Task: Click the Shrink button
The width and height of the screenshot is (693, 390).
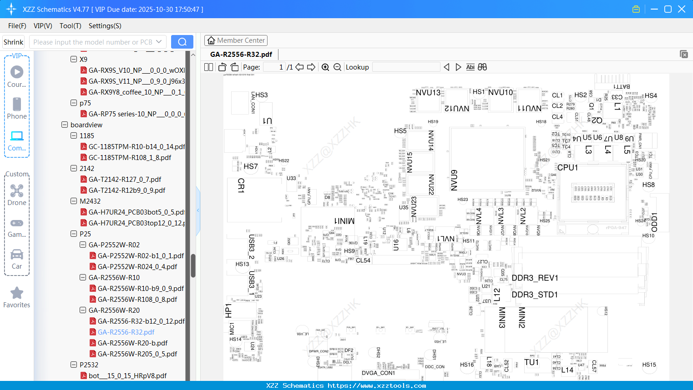Action: 13,42
